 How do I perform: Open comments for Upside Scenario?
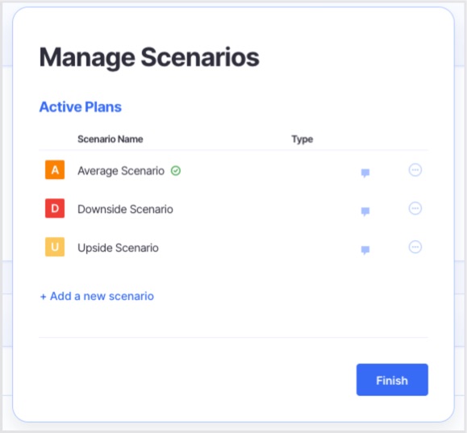(365, 250)
